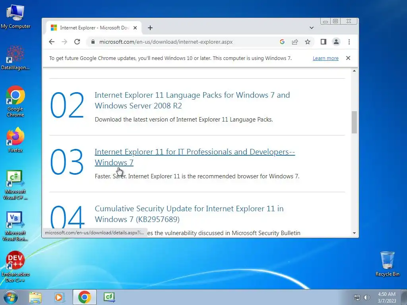Click the scrollbar up arrow

coord(354,71)
